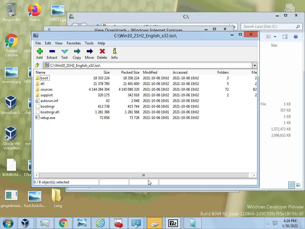Select the support folder
305x229 pixels.
click(46, 95)
